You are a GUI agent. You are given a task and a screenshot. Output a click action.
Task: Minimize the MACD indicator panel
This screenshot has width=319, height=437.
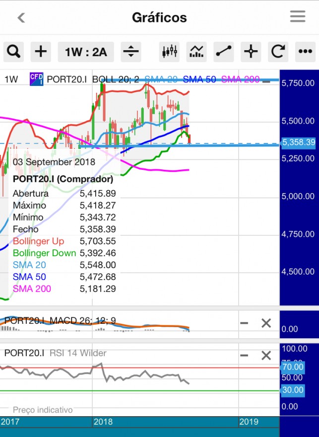pyautogui.click(x=244, y=323)
